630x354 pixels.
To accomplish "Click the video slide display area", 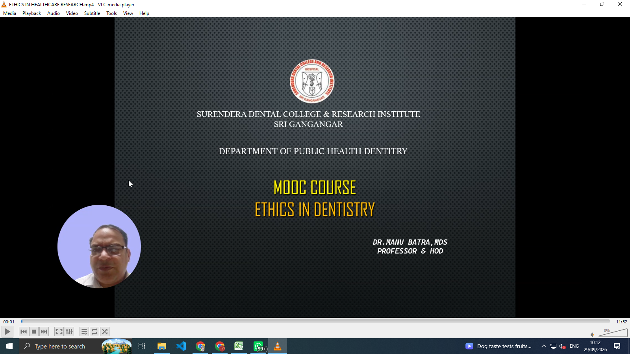I will [315, 167].
